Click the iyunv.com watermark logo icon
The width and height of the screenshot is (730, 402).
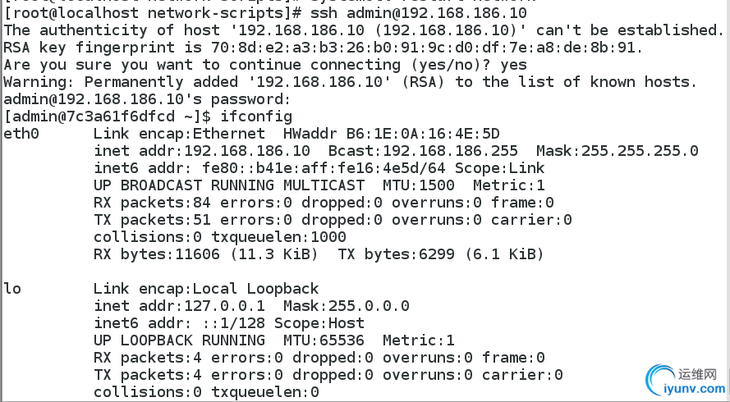(660, 379)
